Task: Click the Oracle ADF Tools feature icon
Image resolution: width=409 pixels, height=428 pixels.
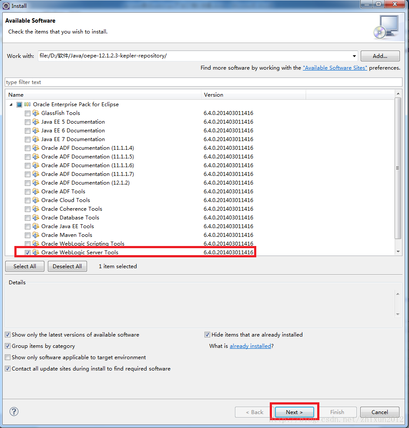Action: (x=36, y=191)
